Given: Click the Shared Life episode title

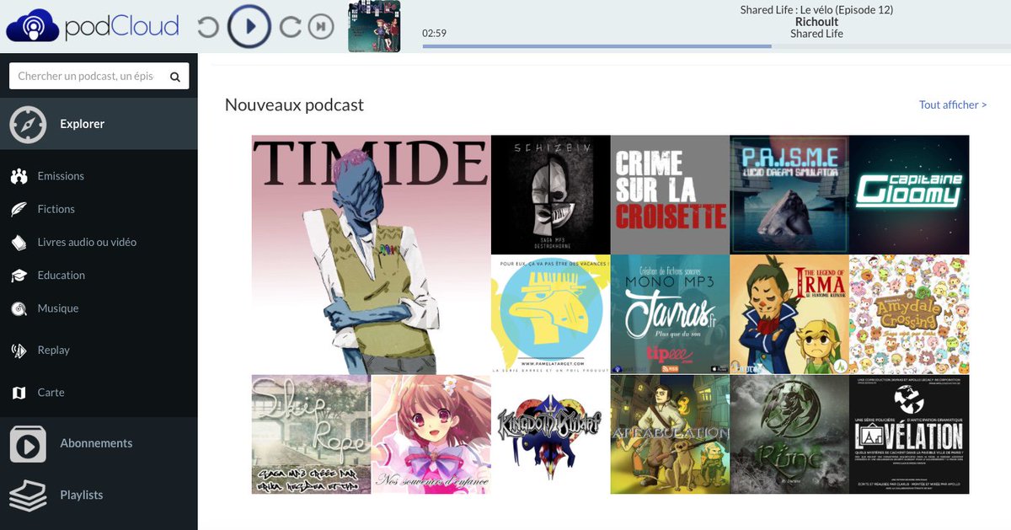Looking at the screenshot, I should pyautogui.click(x=816, y=10).
